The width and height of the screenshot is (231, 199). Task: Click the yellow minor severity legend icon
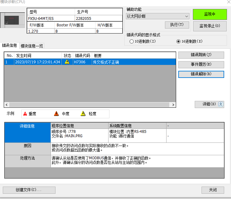pyautogui.click(x=83, y=114)
